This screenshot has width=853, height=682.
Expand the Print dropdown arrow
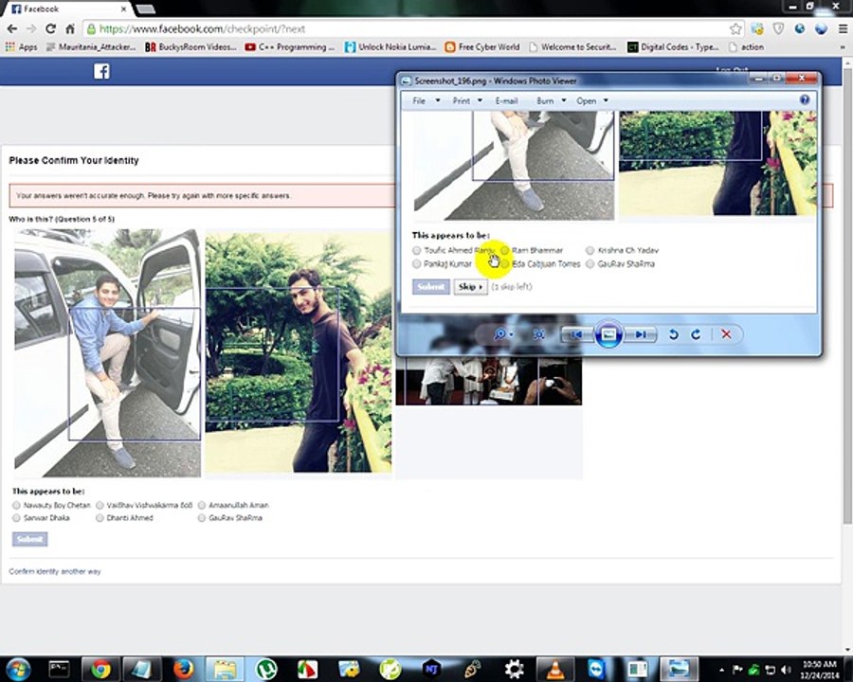(x=480, y=100)
